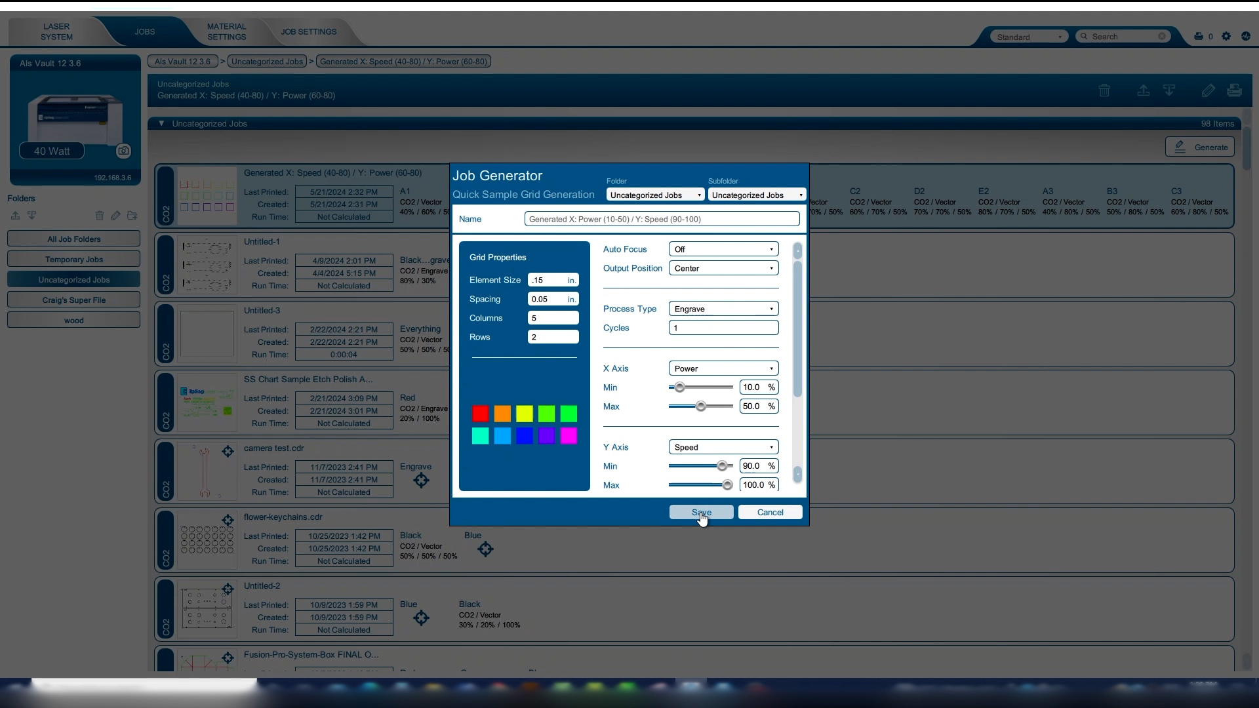The image size is (1259, 708).
Task: Click the job import icon in header bar
Action: pyautogui.click(x=1169, y=90)
